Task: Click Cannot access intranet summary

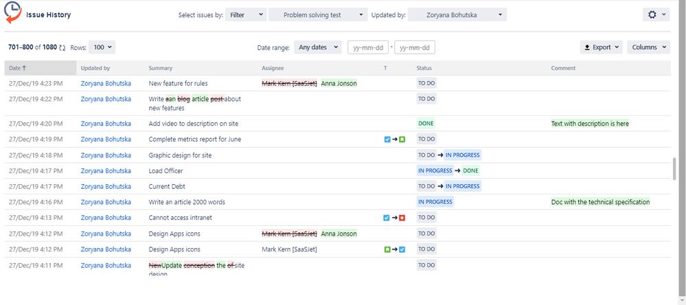Action: tap(180, 218)
